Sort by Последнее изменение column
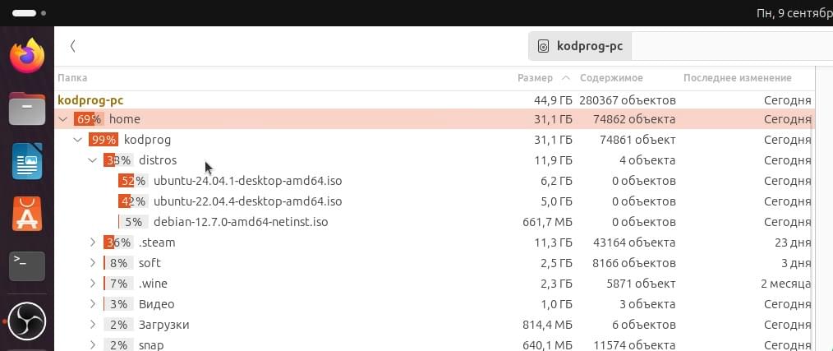The width and height of the screenshot is (833, 351). pyautogui.click(x=738, y=78)
